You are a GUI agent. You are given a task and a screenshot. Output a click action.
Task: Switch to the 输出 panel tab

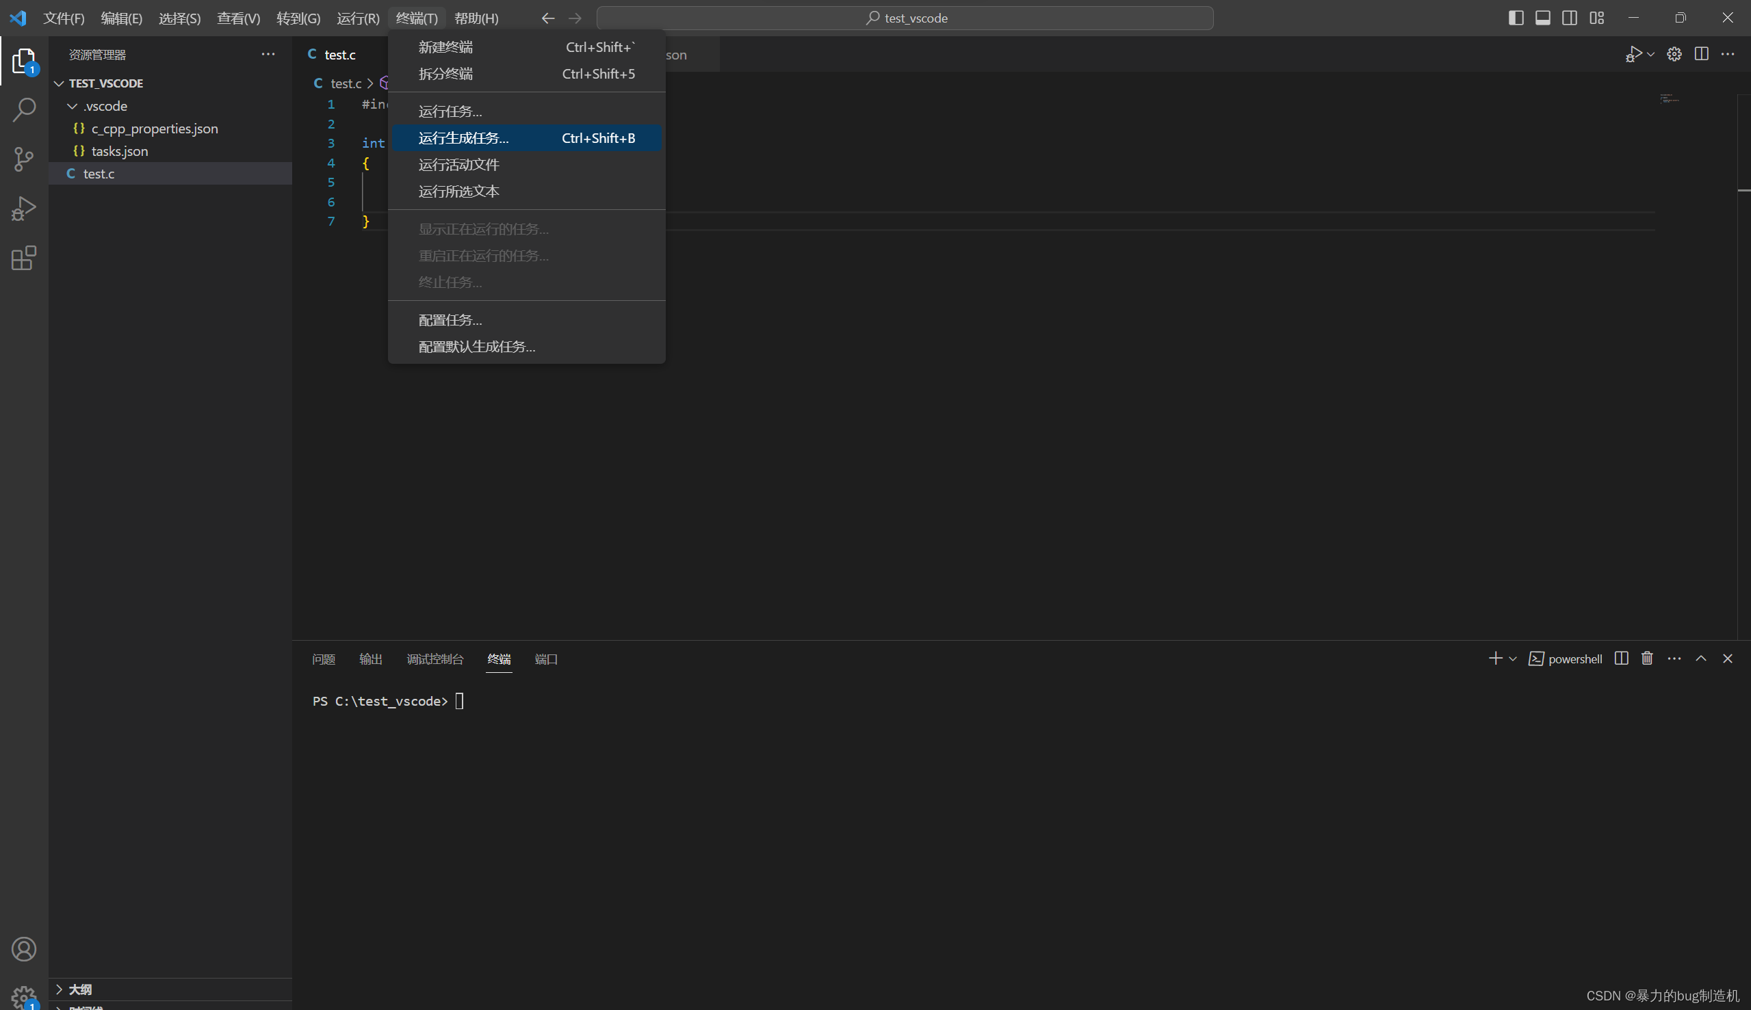pos(371,659)
